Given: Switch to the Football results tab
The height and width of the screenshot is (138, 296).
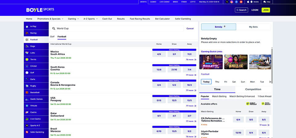Looking at the screenshot, I should 62,36.
